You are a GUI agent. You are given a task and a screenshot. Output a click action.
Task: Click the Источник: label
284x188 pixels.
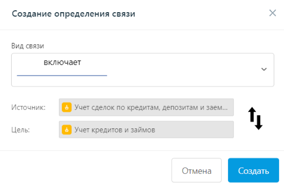pos(28,107)
